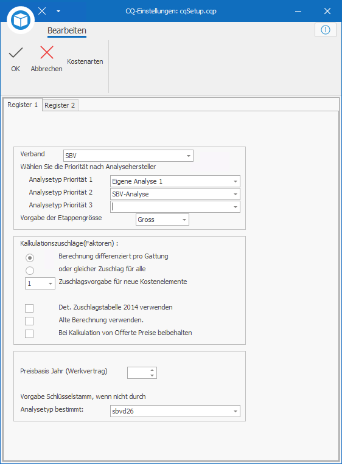
Task: Open the quick access toolbar arrow
Action: pyautogui.click(x=58, y=11)
